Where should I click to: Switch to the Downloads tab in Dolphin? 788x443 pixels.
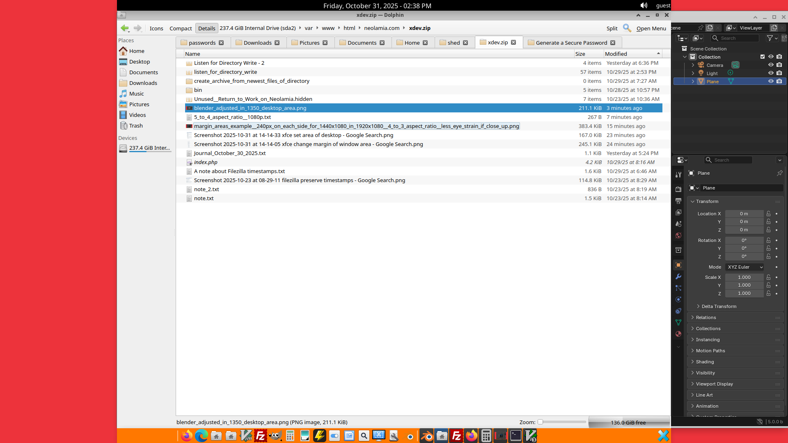257,43
